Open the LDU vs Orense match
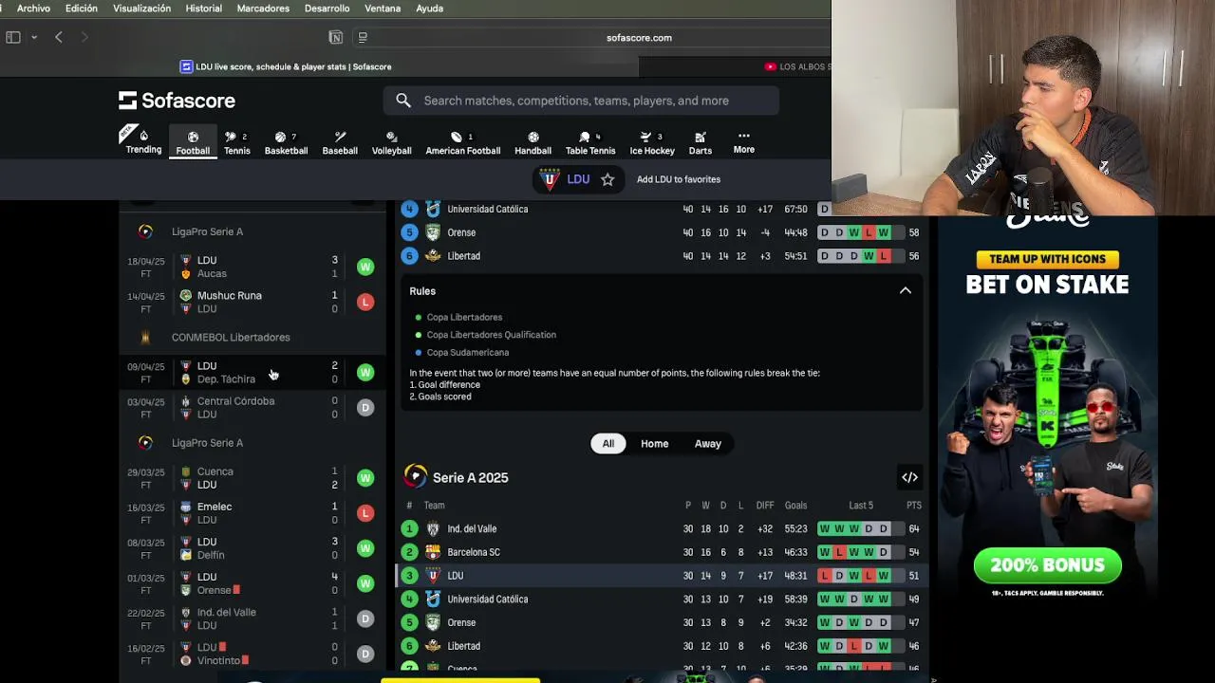The width and height of the screenshot is (1215, 683). tap(252, 582)
